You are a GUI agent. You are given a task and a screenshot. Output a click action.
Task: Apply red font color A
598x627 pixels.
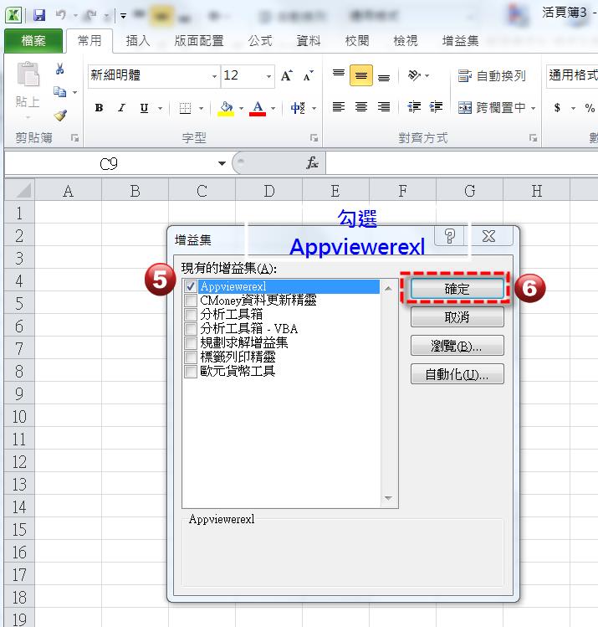(258, 108)
